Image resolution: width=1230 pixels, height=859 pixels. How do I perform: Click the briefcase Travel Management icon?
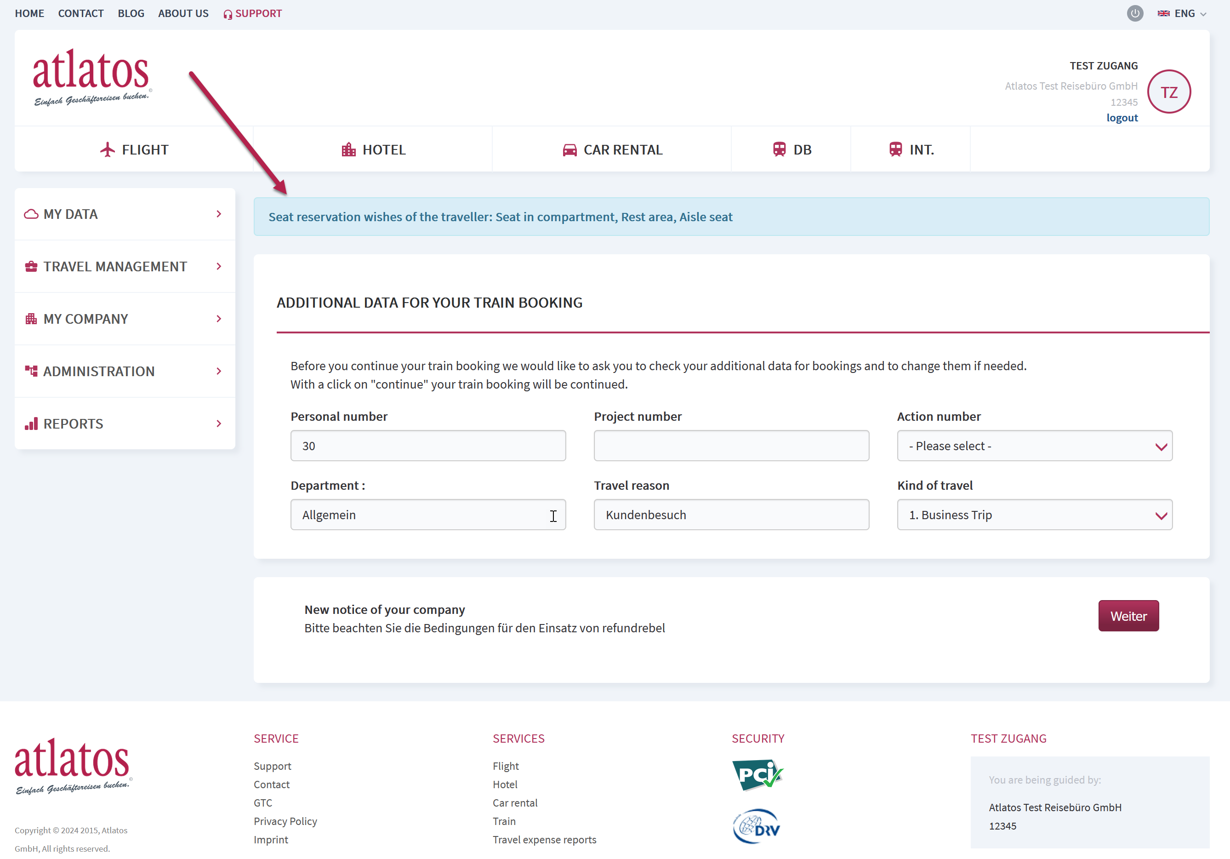pyautogui.click(x=31, y=266)
